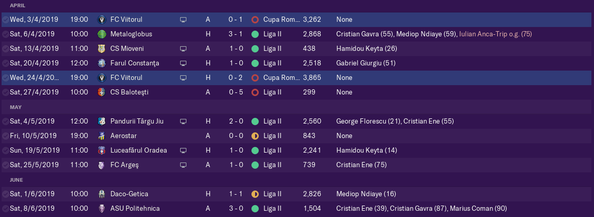Collapse the MAY month header

pyautogui.click(x=16, y=107)
